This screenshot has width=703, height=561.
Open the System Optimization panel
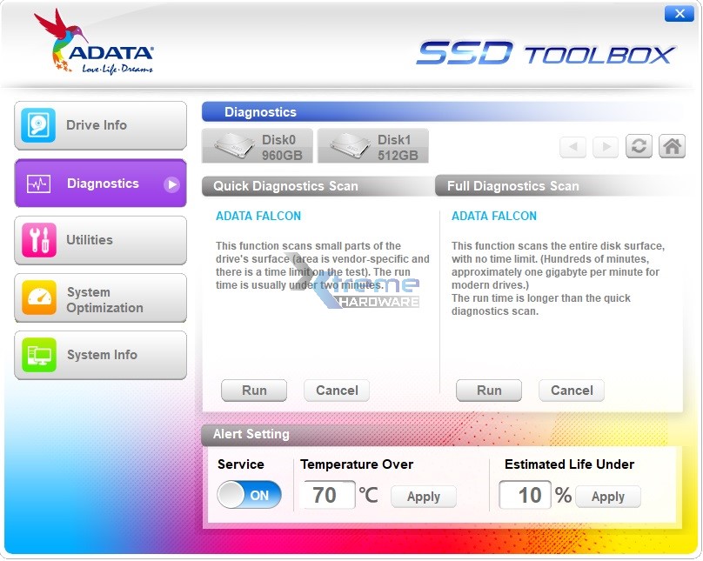100,297
